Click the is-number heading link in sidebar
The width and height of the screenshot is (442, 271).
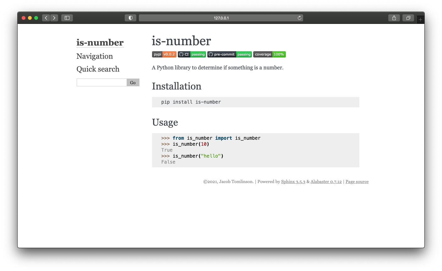point(100,43)
